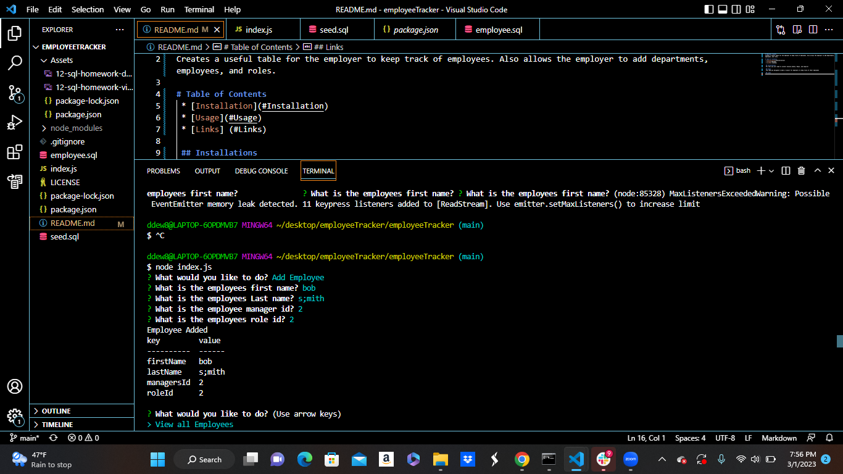843x474 pixels.
Task: Open the seed.sql editor tab
Action: click(x=337, y=30)
